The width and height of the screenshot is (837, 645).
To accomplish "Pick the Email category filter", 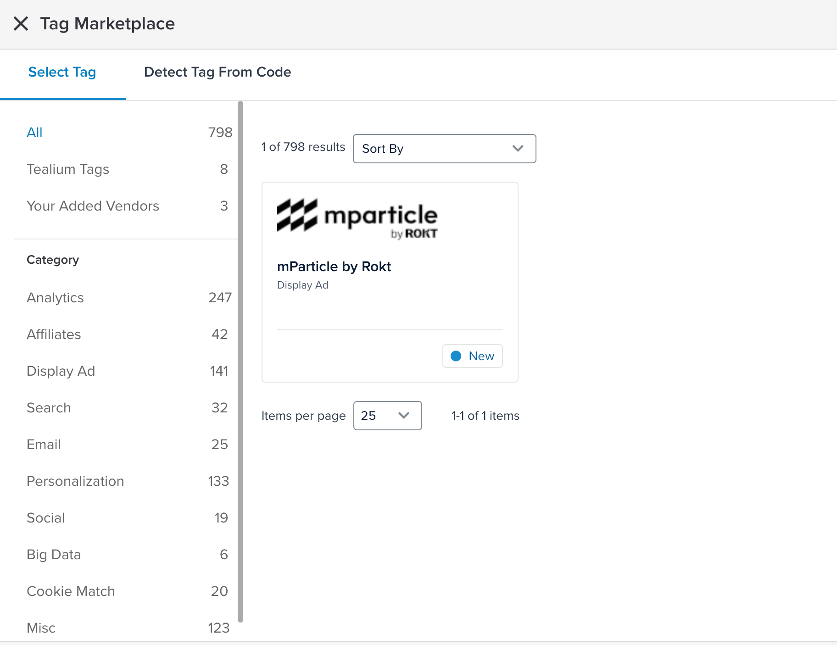I will [44, 445].
